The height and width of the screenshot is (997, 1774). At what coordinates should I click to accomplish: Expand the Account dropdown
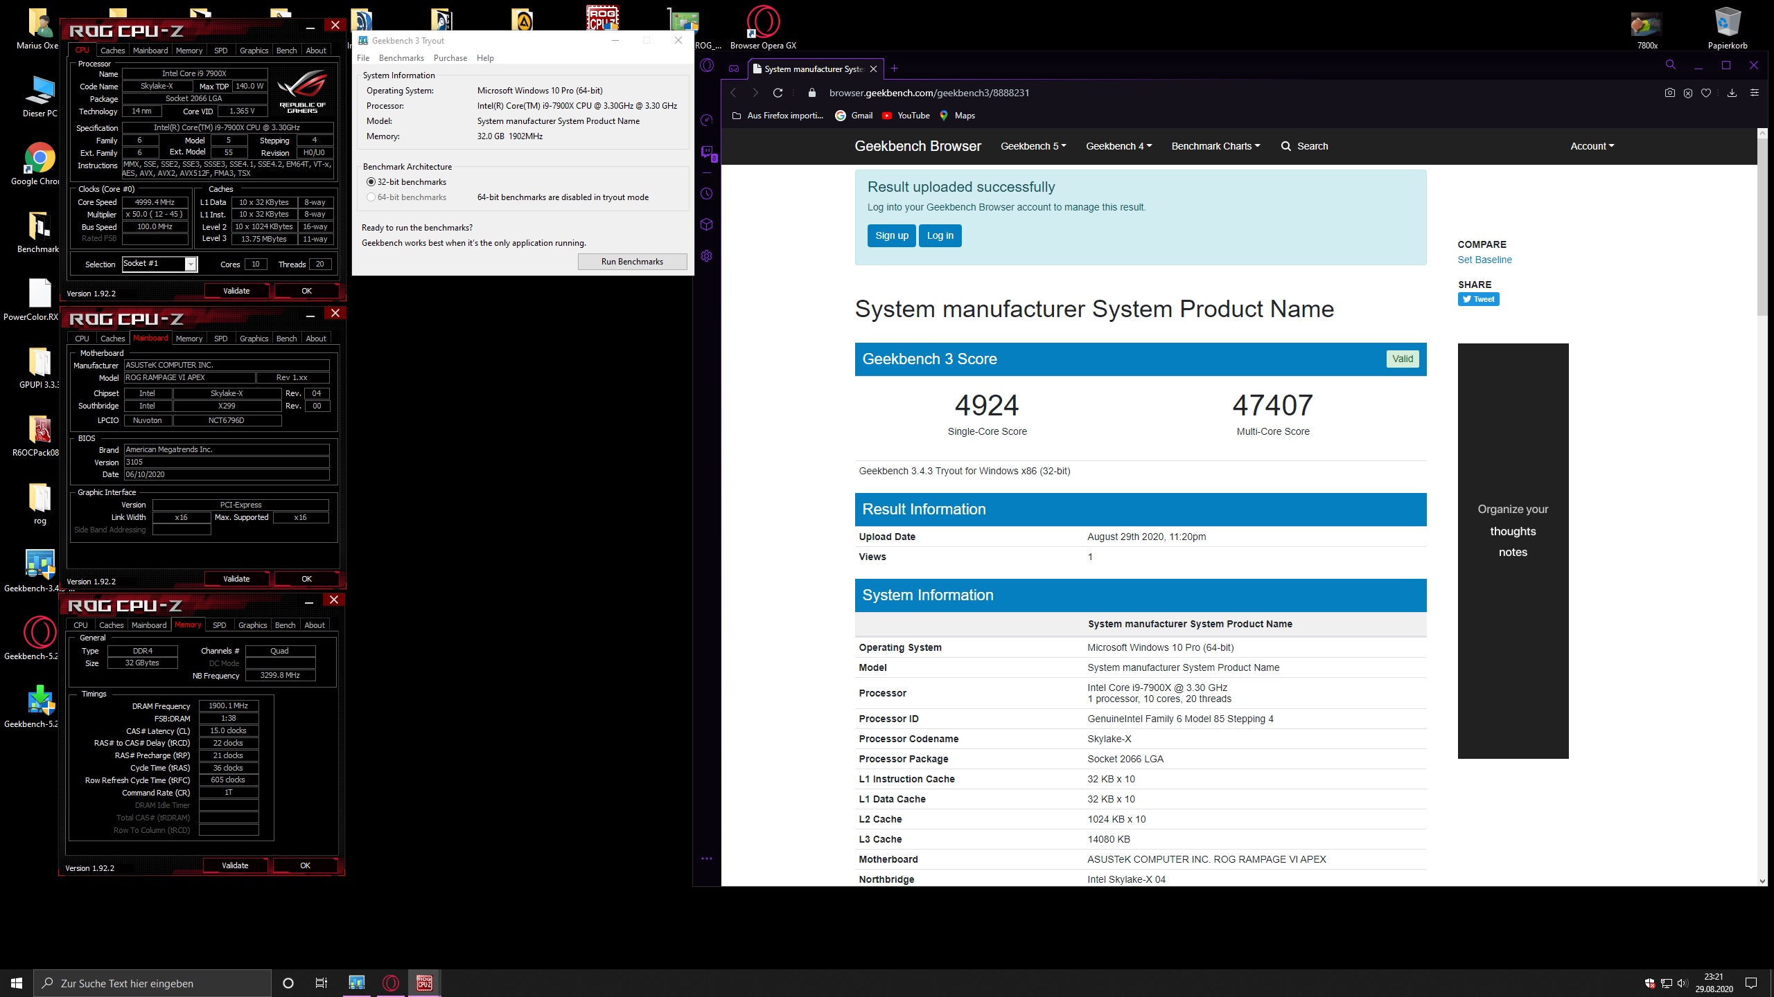click(x=1592, y=146)
